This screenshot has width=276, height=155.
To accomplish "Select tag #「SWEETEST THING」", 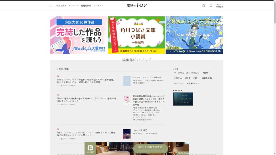I will [187, 73].
